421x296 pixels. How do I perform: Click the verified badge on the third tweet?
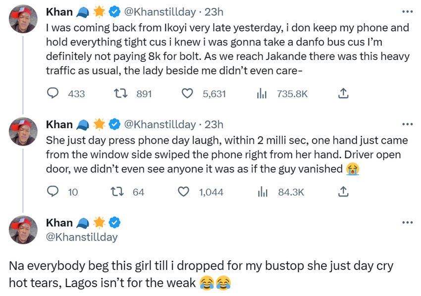[114, 223]
